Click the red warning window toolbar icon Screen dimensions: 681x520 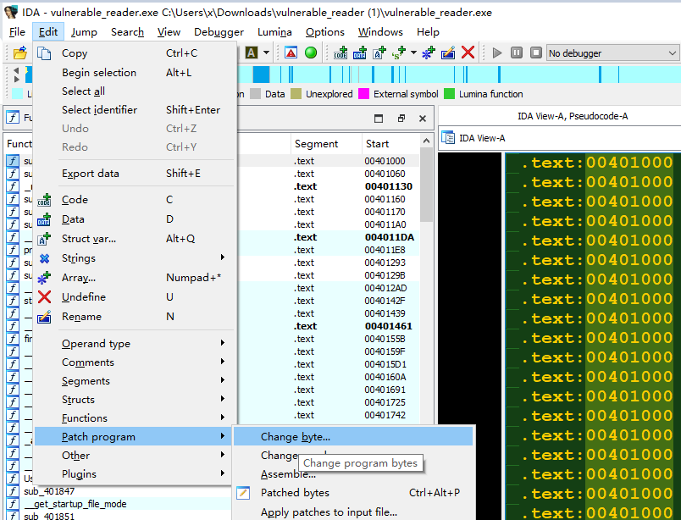(x=291, y=53)
